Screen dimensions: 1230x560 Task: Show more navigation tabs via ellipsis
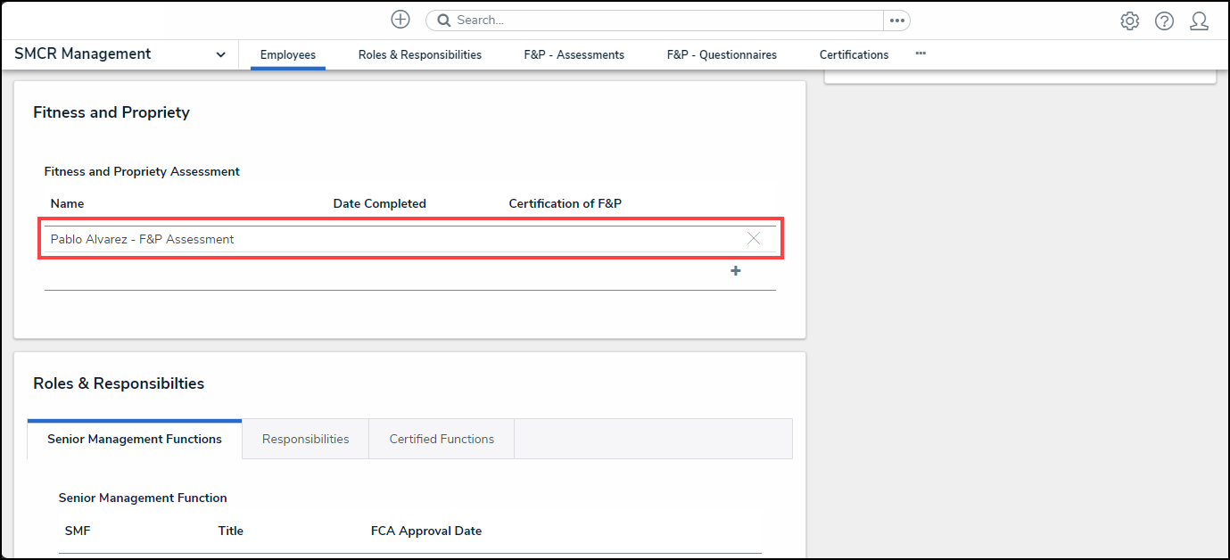pyautogui.click(x=920, y=54)
